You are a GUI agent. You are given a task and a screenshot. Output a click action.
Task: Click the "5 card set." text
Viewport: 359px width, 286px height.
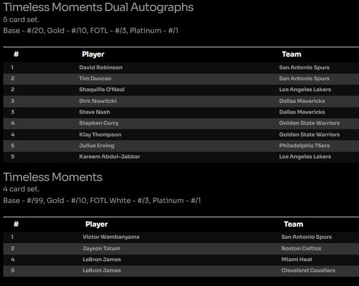21,20
